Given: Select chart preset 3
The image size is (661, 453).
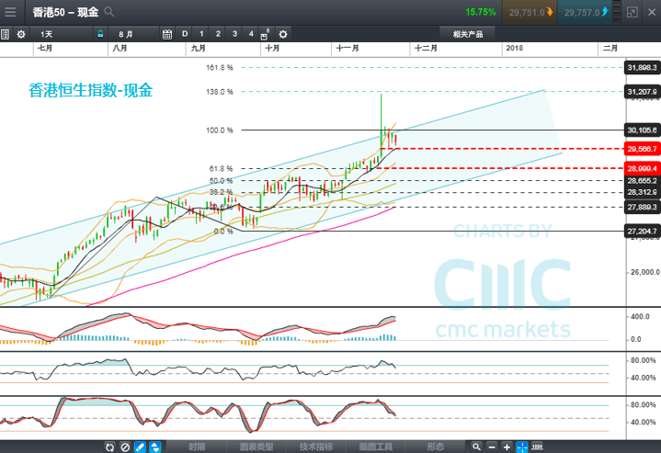Looking at the screenshot, I should (234, 34).
